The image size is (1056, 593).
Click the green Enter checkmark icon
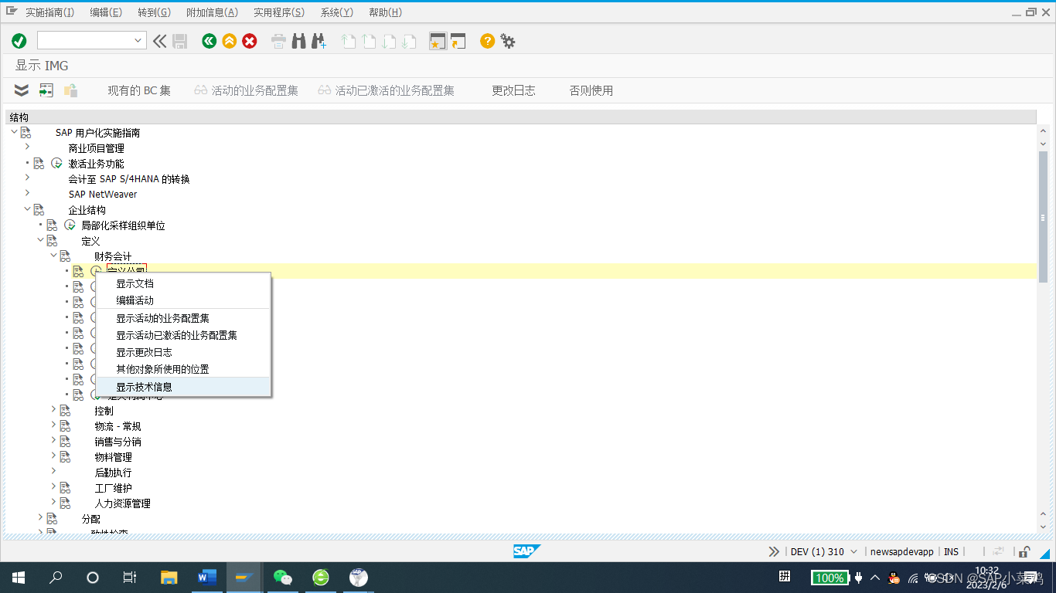(x=19, y=41)
